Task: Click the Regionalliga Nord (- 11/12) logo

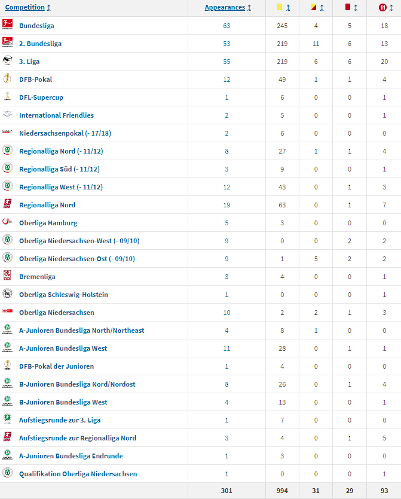Action: 7,150
